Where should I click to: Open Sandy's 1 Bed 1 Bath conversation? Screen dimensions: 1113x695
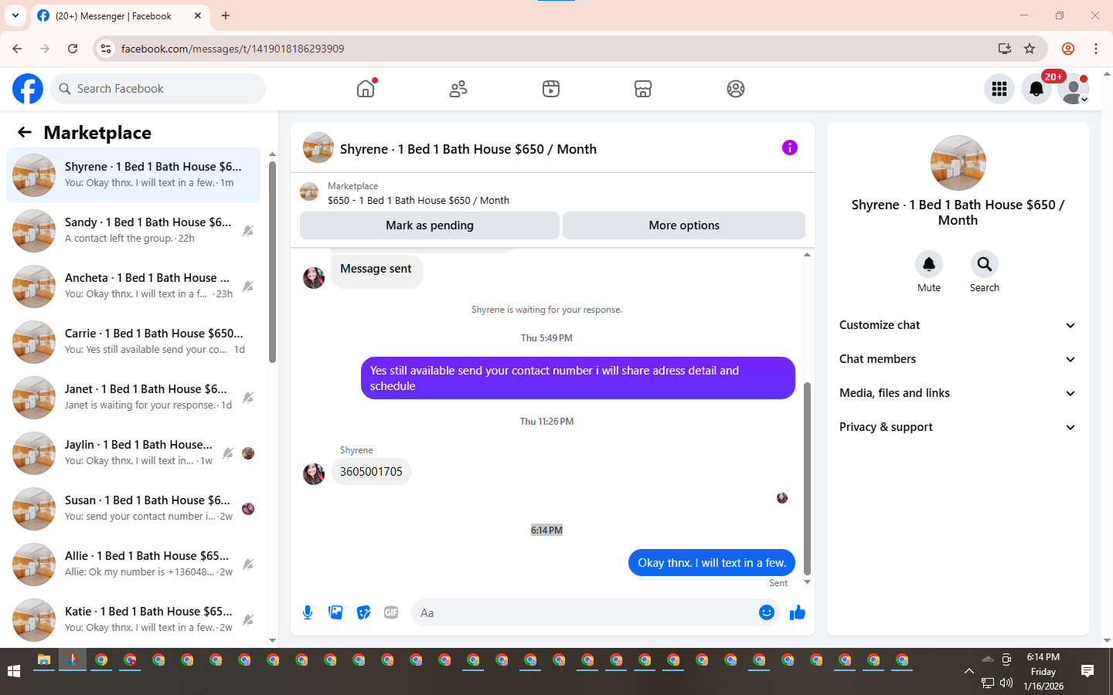(134, 230)
